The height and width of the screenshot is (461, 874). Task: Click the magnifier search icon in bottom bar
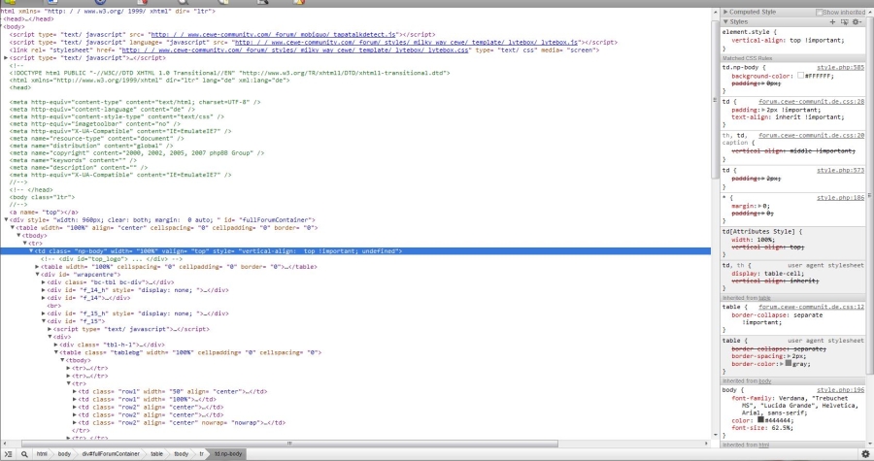coord(24,453)
